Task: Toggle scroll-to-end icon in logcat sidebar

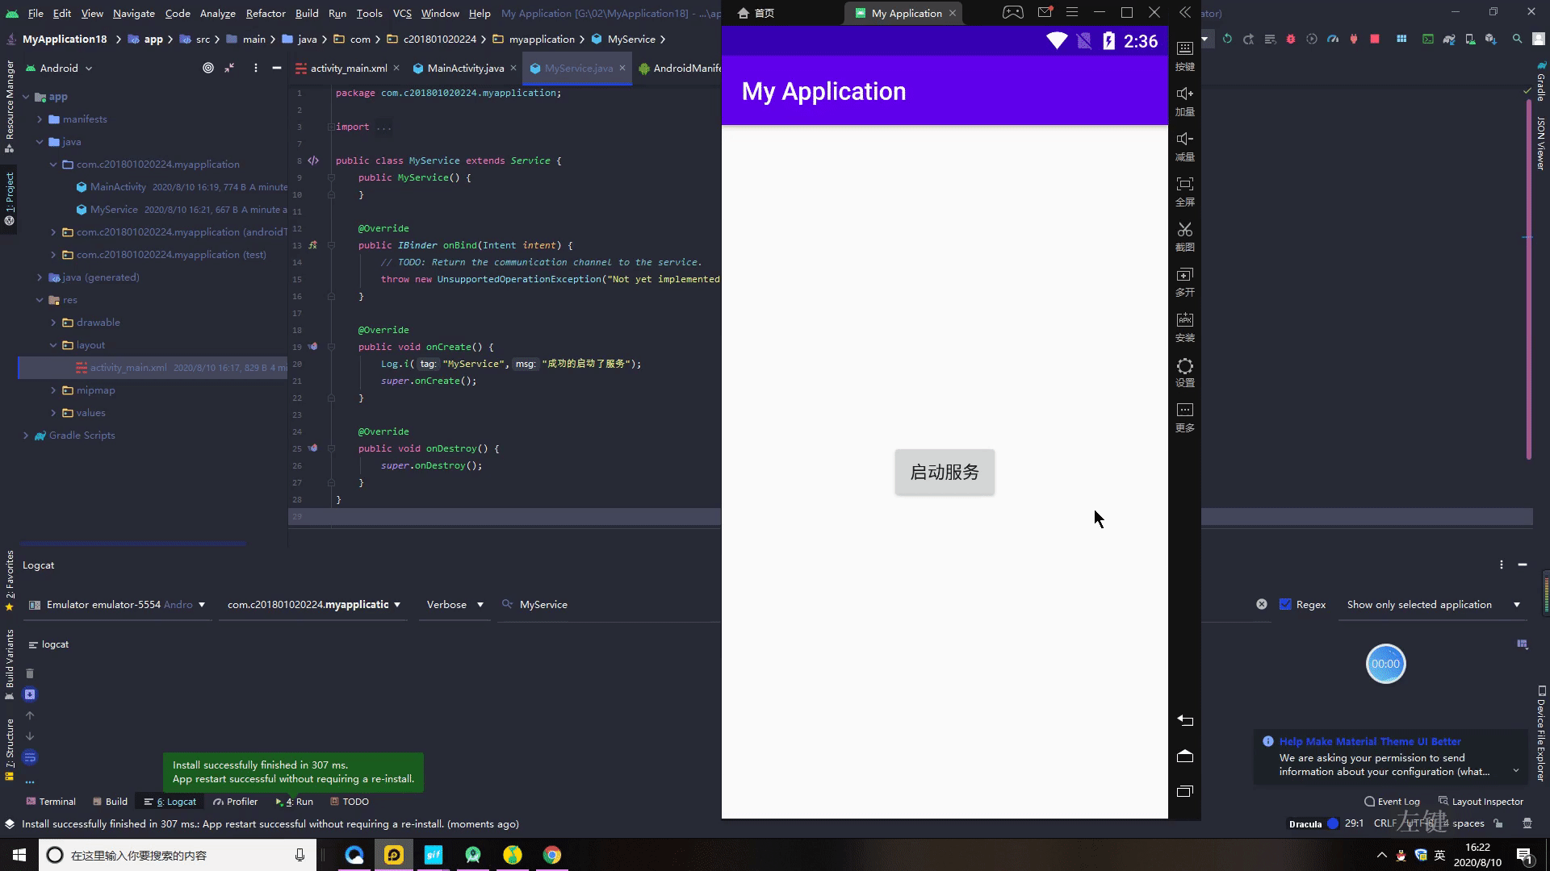Action: 30,694
